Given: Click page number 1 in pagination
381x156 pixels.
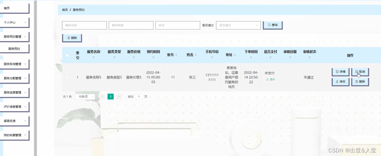Looking at the screenshot, I should click(x=111, y=97).
